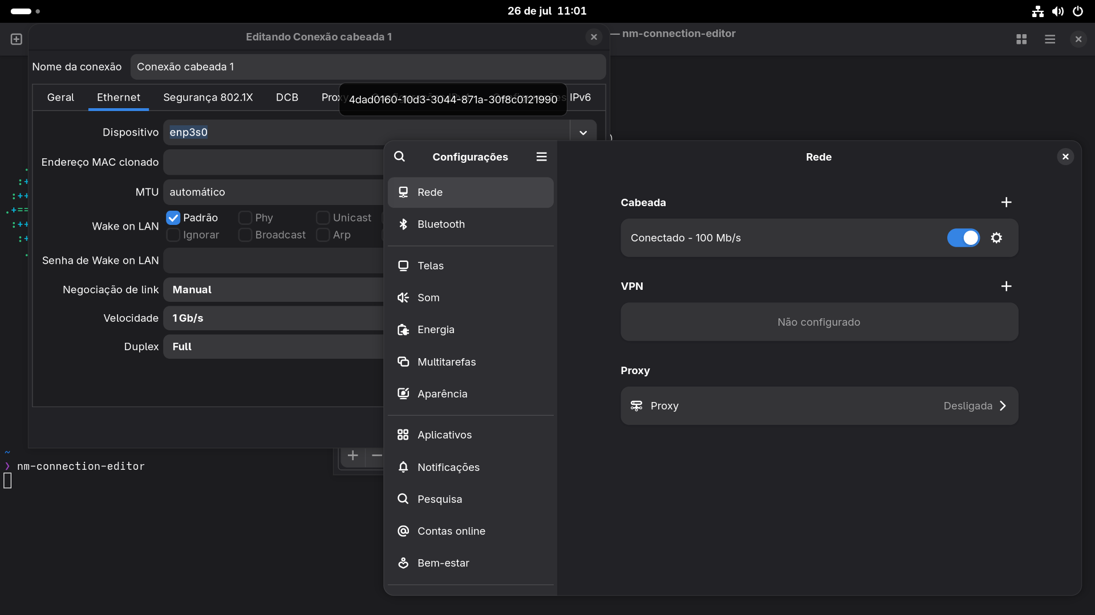Open the terminal grid overview icon
The height and width of the screenshot is (615, 1095).
(1021, 39)
